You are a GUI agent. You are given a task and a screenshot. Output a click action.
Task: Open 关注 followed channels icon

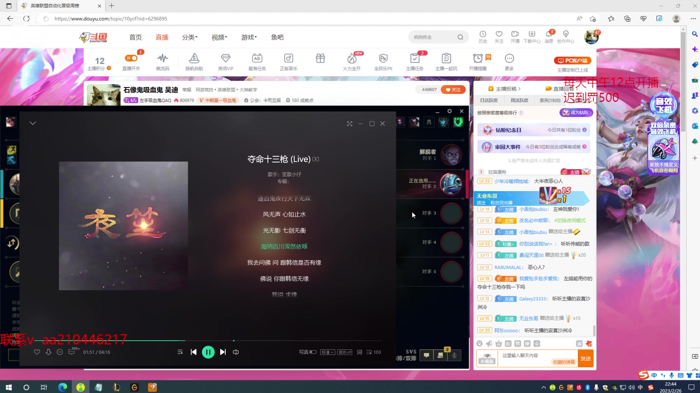click(499, 37)
